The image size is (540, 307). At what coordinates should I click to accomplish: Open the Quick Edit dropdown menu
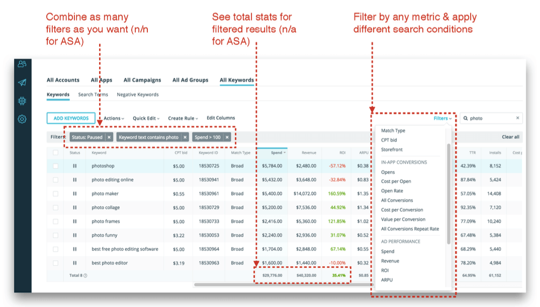click(x=146, y=119)
